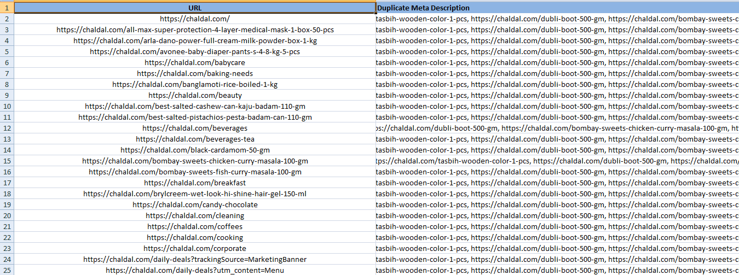This screenshot has width=739, height=275.
Task: Select the https://chaldal.com/cleaning cell
Action: pos(195,215)
